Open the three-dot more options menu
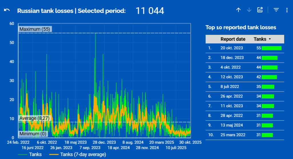The width and height of the screenshot is (293, 159). pos(287,10)
